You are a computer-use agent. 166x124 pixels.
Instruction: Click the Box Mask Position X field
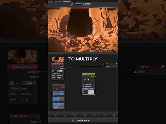pos(58,98)
